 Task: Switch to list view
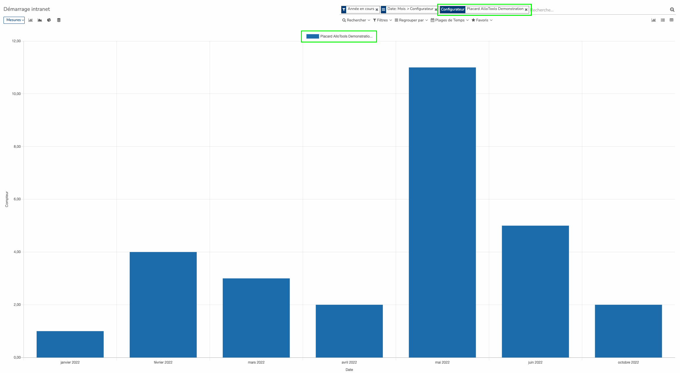tap(663, 20)
